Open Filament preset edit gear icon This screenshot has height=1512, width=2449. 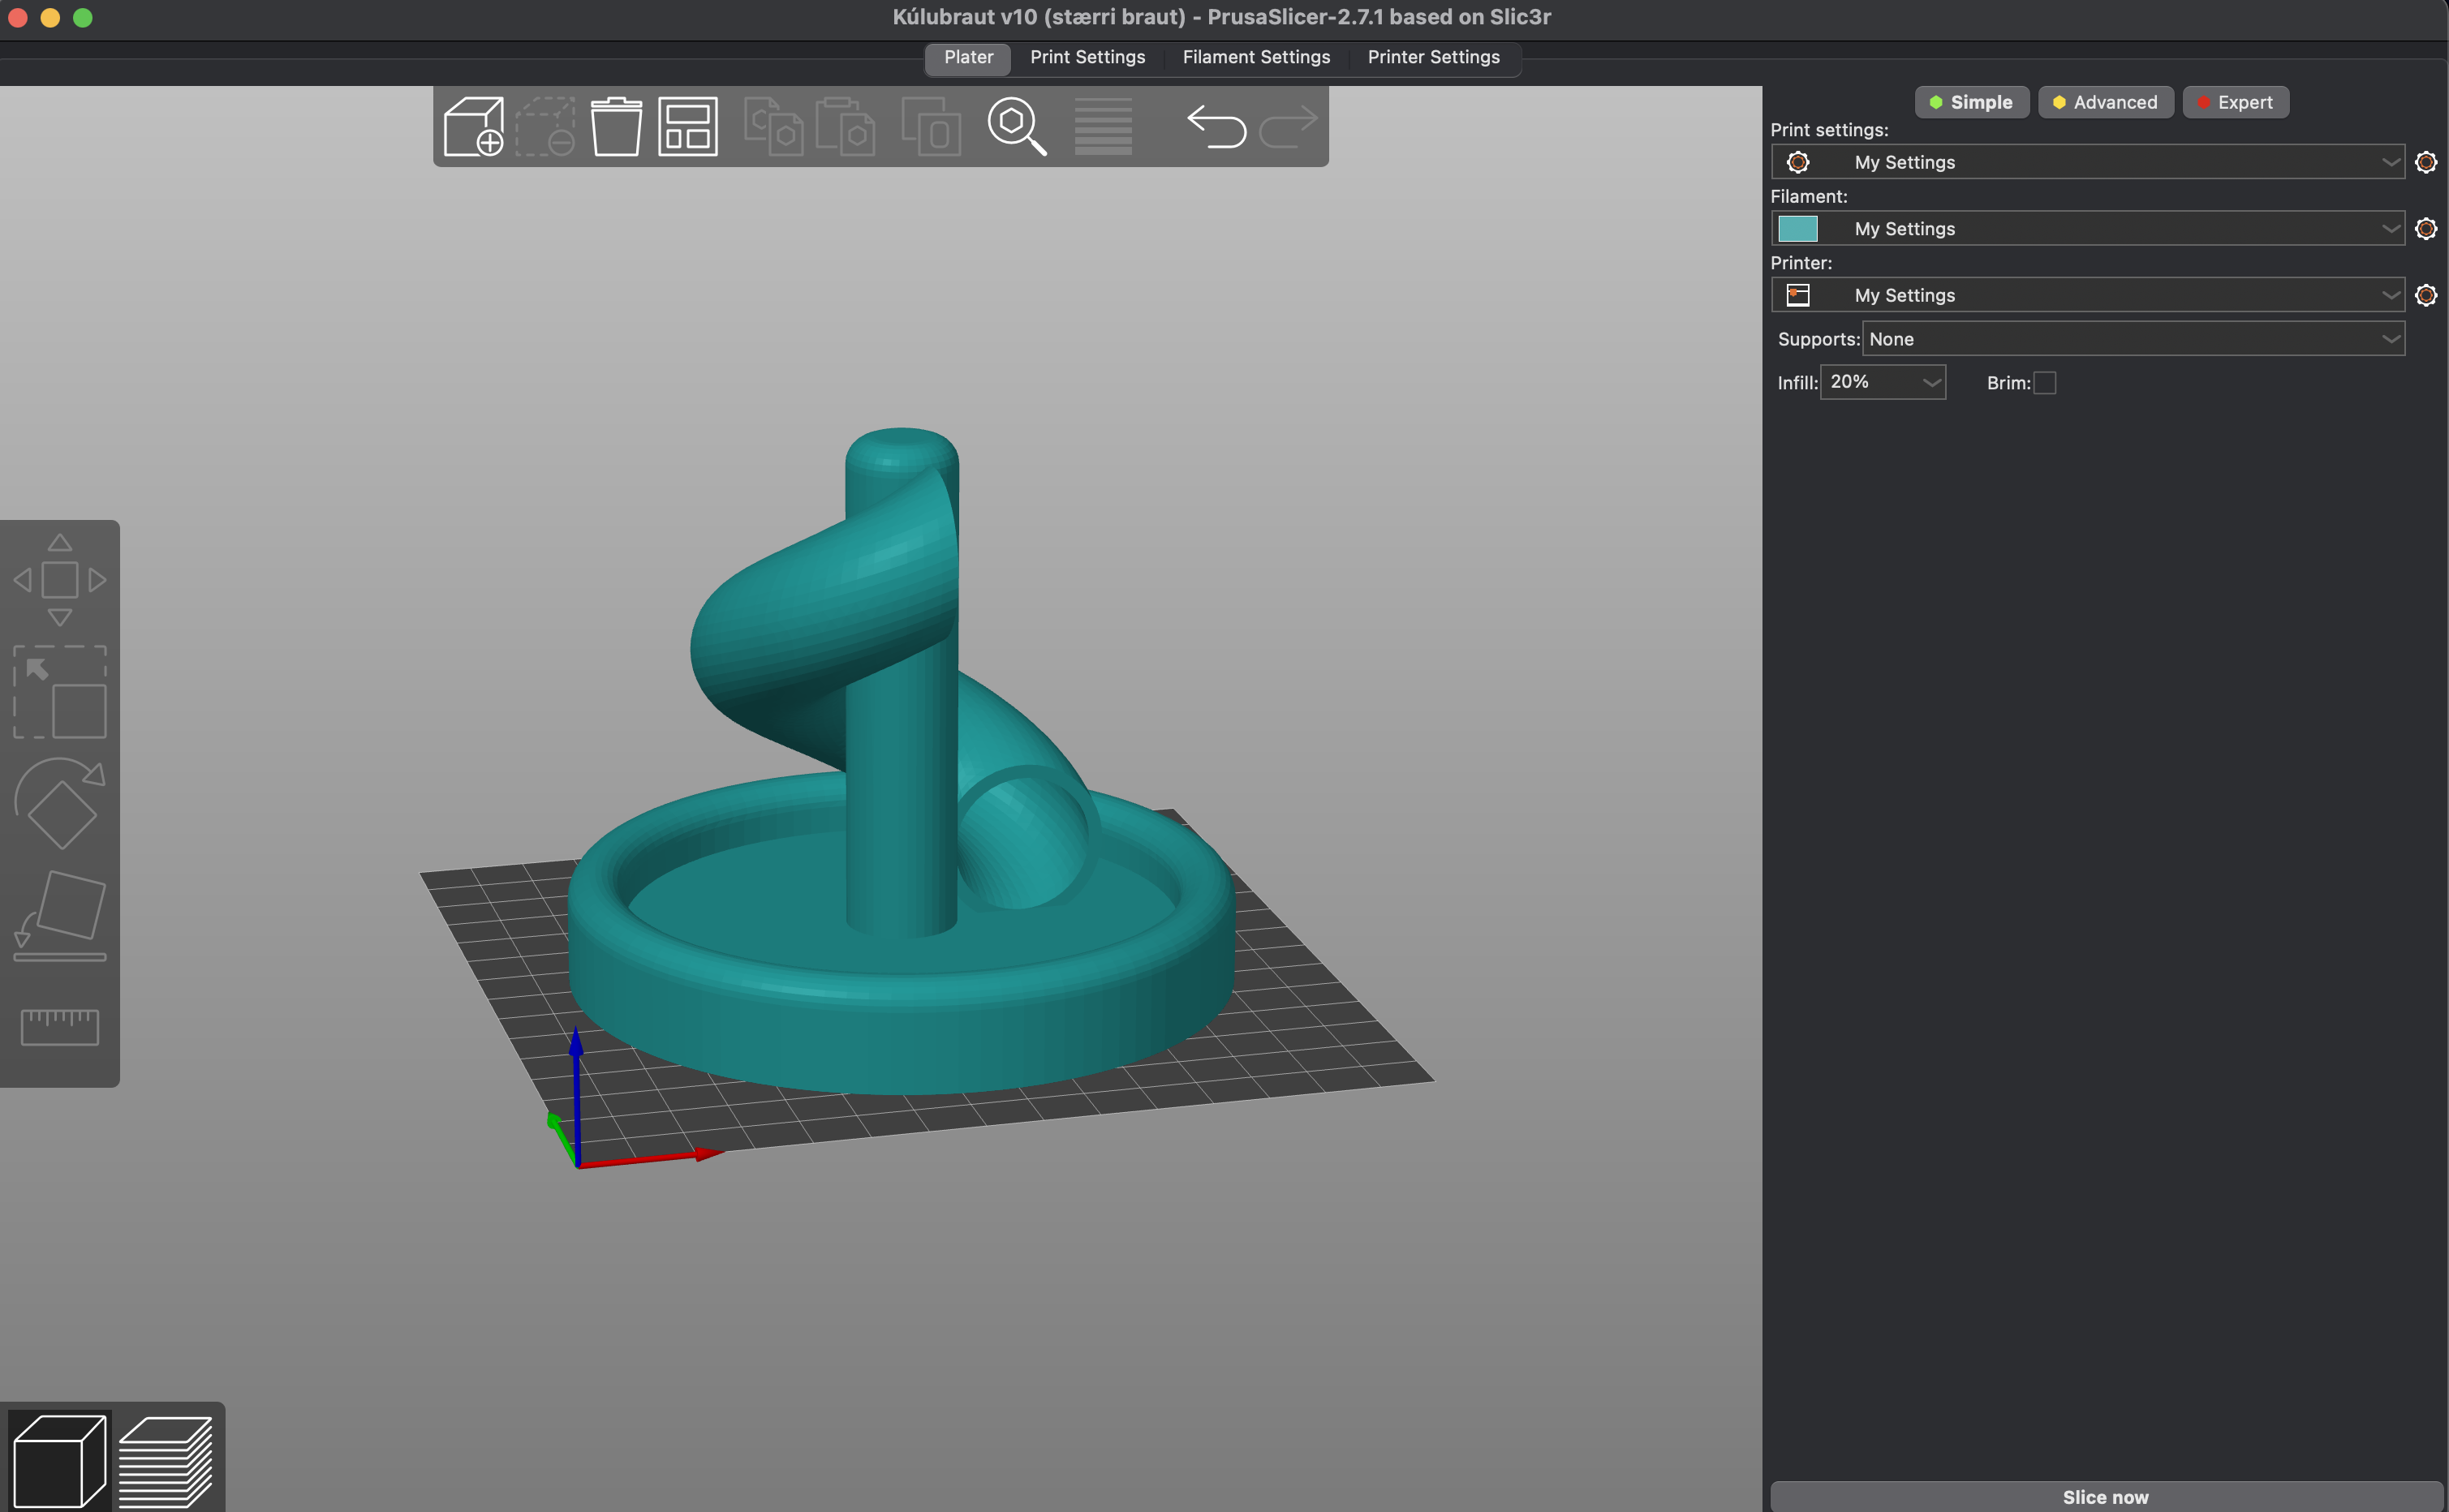[2426, 229]
